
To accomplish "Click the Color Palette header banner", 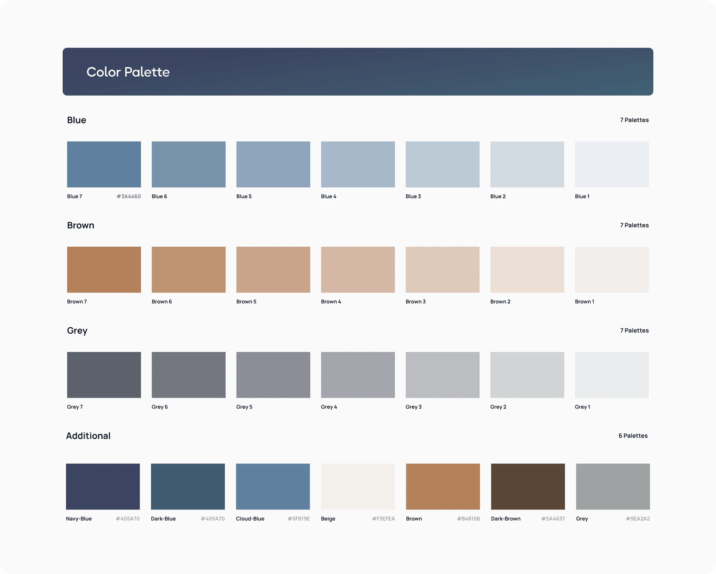I will [x=358, y=72].
